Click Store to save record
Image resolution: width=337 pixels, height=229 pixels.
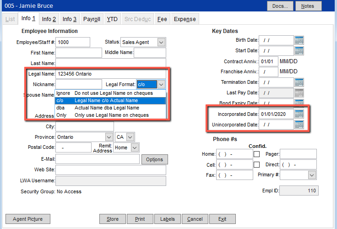[x=112, y=219]
